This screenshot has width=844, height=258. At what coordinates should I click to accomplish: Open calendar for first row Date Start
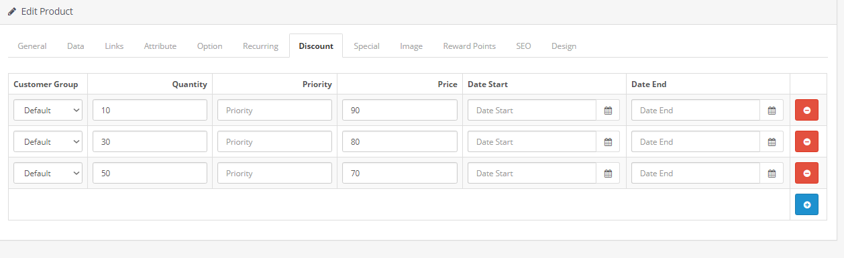608,110
